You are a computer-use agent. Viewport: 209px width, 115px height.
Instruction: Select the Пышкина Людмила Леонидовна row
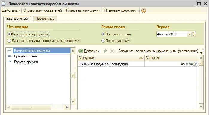pyautogui.click(x=138, y=64)
